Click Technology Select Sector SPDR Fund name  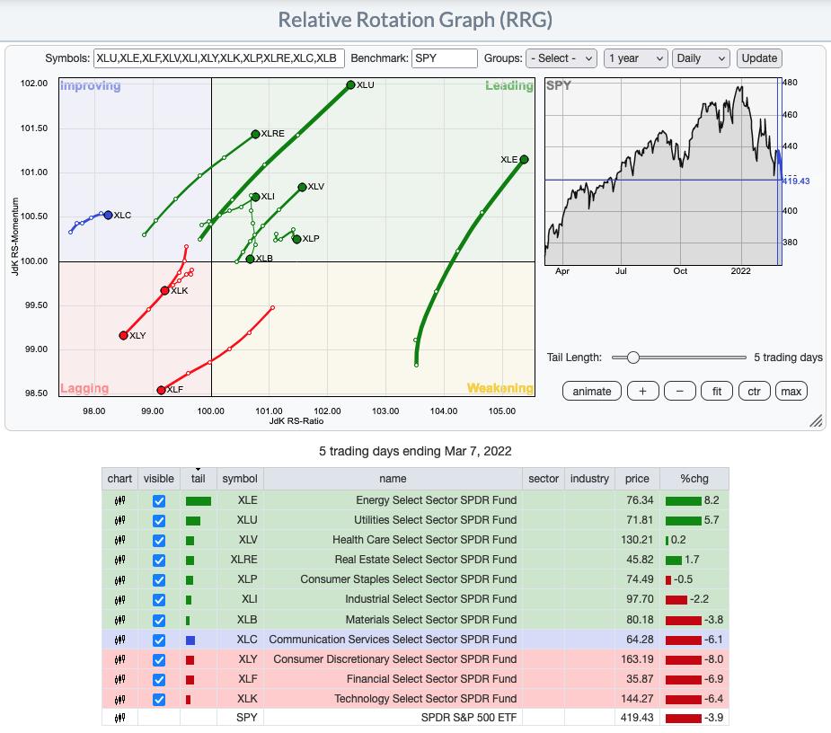pyautogui.click(x=426, y=699)
